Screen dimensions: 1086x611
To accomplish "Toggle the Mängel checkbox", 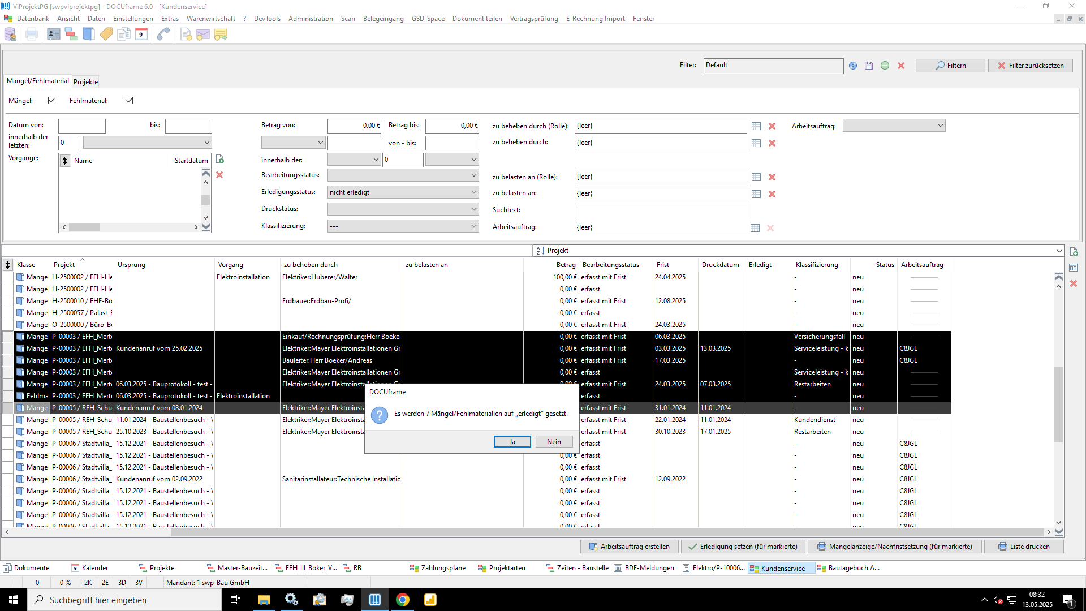I will pos(52,101).
